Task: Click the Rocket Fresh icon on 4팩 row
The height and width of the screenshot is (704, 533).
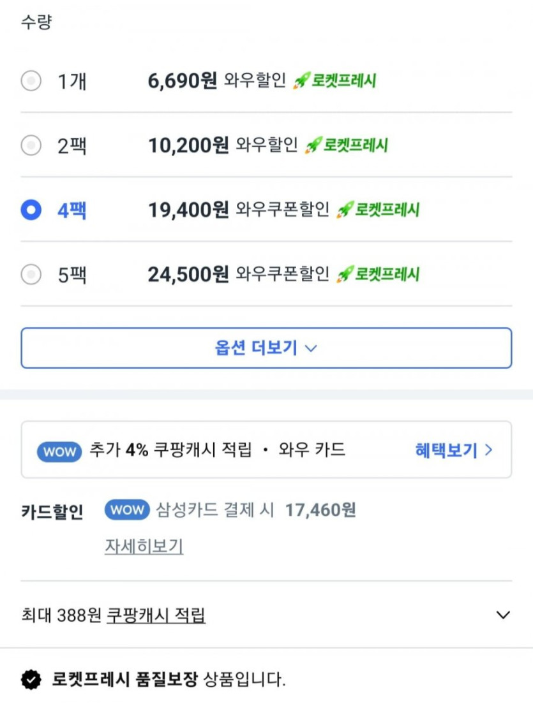Action: point(345,210)
